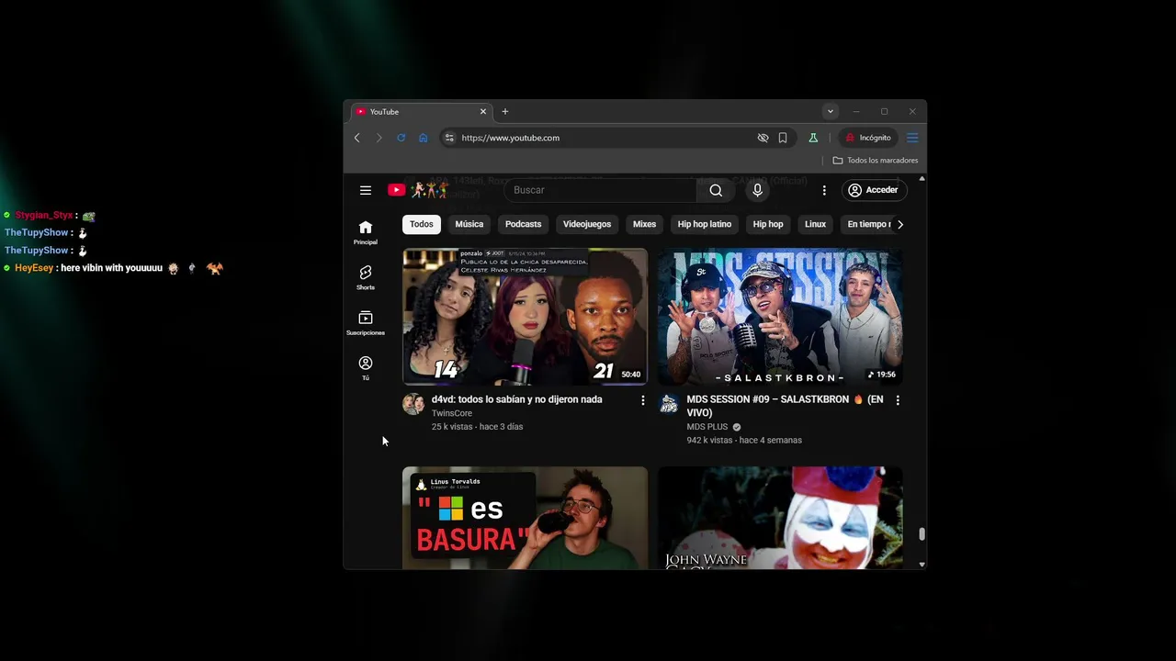Start voice search with microphone icon
This screenshot has width=1176, height=661.
click(757, 190)
